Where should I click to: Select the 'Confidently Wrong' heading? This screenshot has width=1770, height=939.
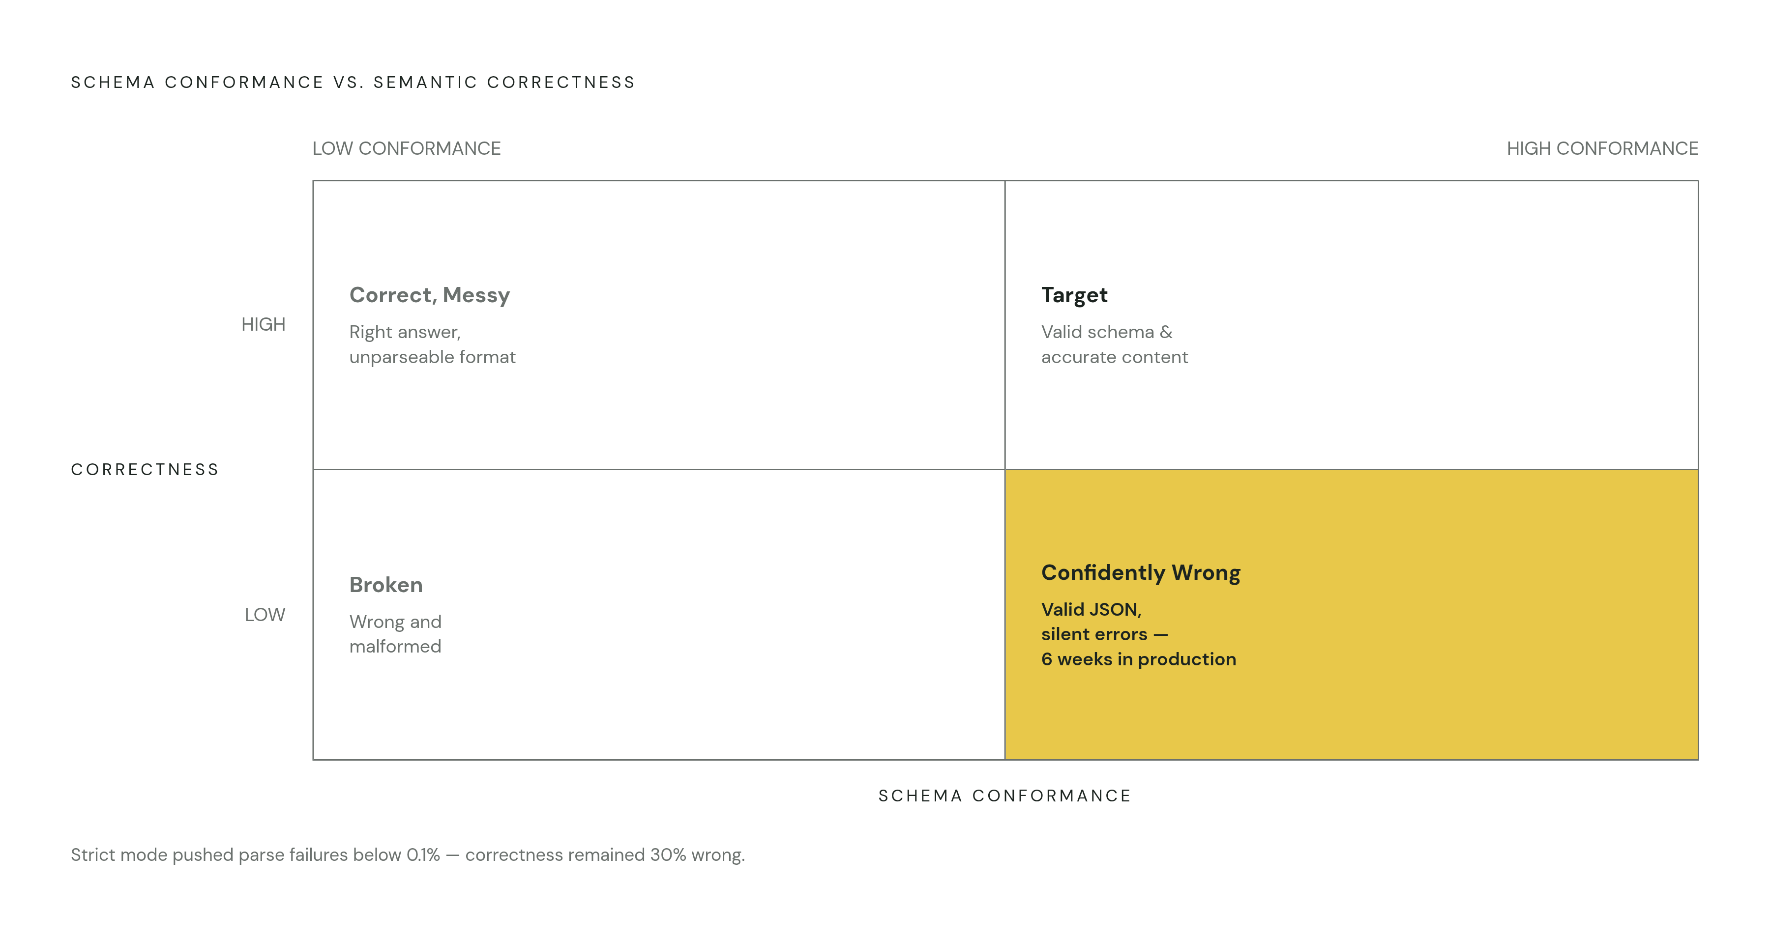[1141, 573]
